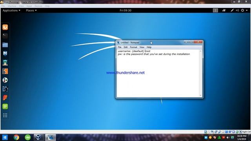Open Notepad File menu
Image resolution: width=251 pixels, height=141 pixels.
120,47
